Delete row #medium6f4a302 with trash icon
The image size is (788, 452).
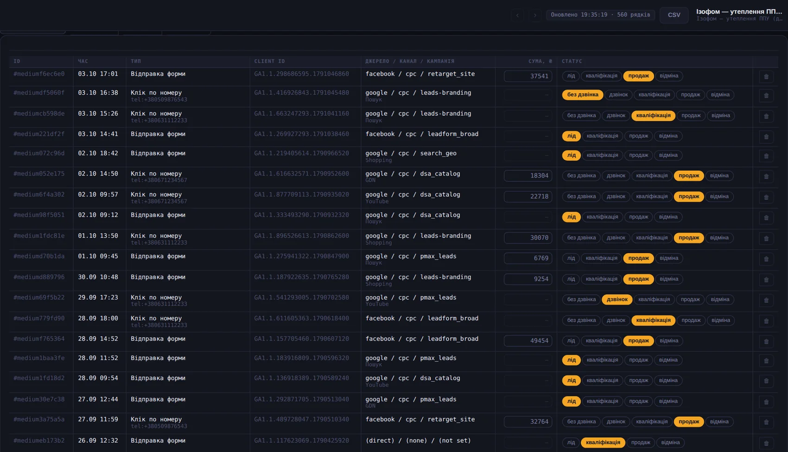[766, 197]
